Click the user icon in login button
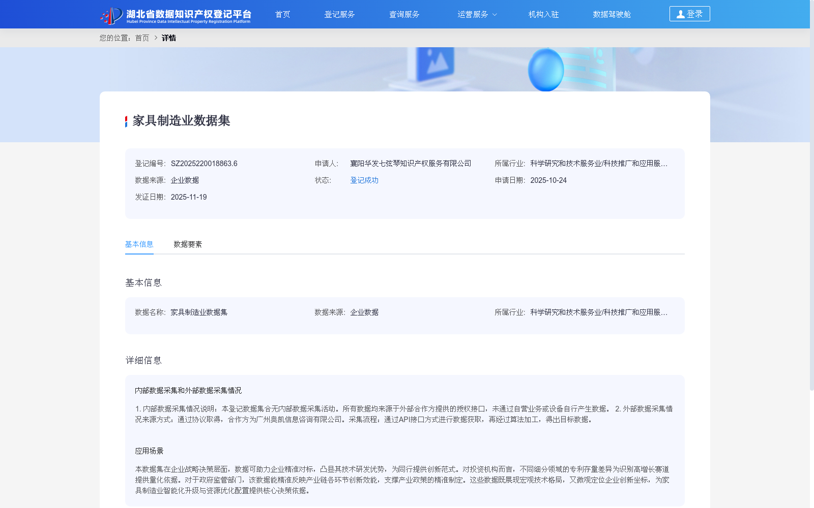The width and height of the screenshot is (814, 508). 680,14
